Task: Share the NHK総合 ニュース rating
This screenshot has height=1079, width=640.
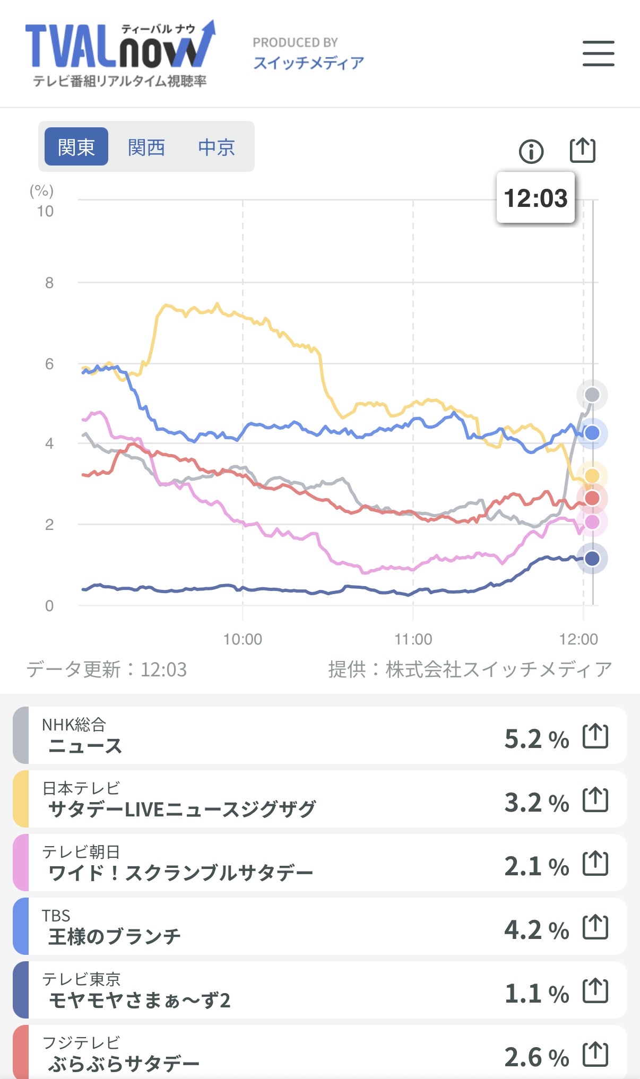Action: click(595, 736)
